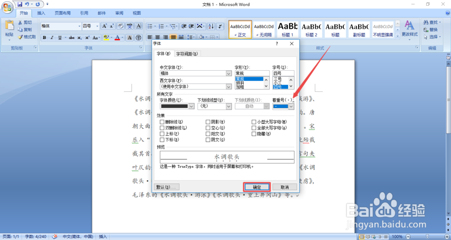This screenshot has height=240, width=451.
Task: Enable the 隐藏 hidden checkbox
Action: coord(254,134)
